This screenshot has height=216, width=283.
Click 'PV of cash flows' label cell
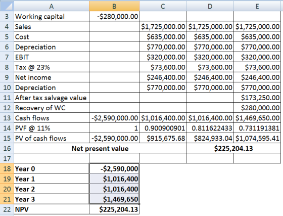[x=52, y=138]
